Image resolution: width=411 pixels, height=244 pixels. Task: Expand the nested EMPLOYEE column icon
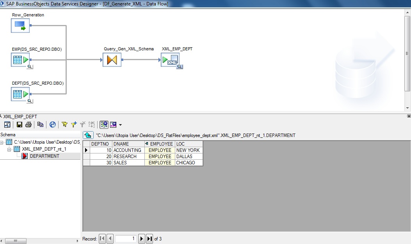147,144
